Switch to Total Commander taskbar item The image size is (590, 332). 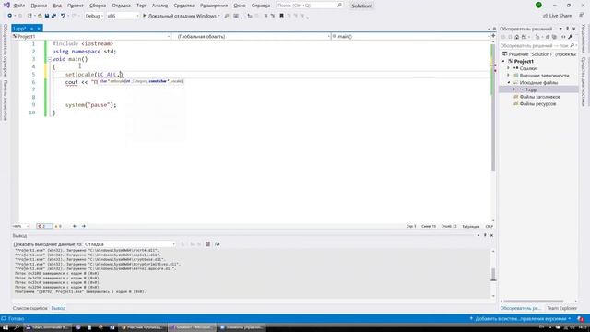point(47,327)
